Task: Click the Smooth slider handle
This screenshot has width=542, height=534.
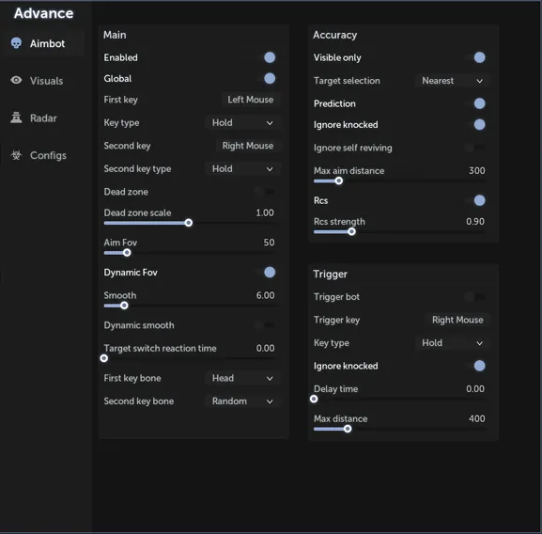Action: click(x=124, y=306)
